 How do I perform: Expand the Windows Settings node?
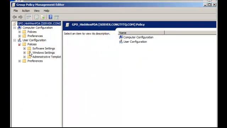pyautogui.click(x=24, y=53)
